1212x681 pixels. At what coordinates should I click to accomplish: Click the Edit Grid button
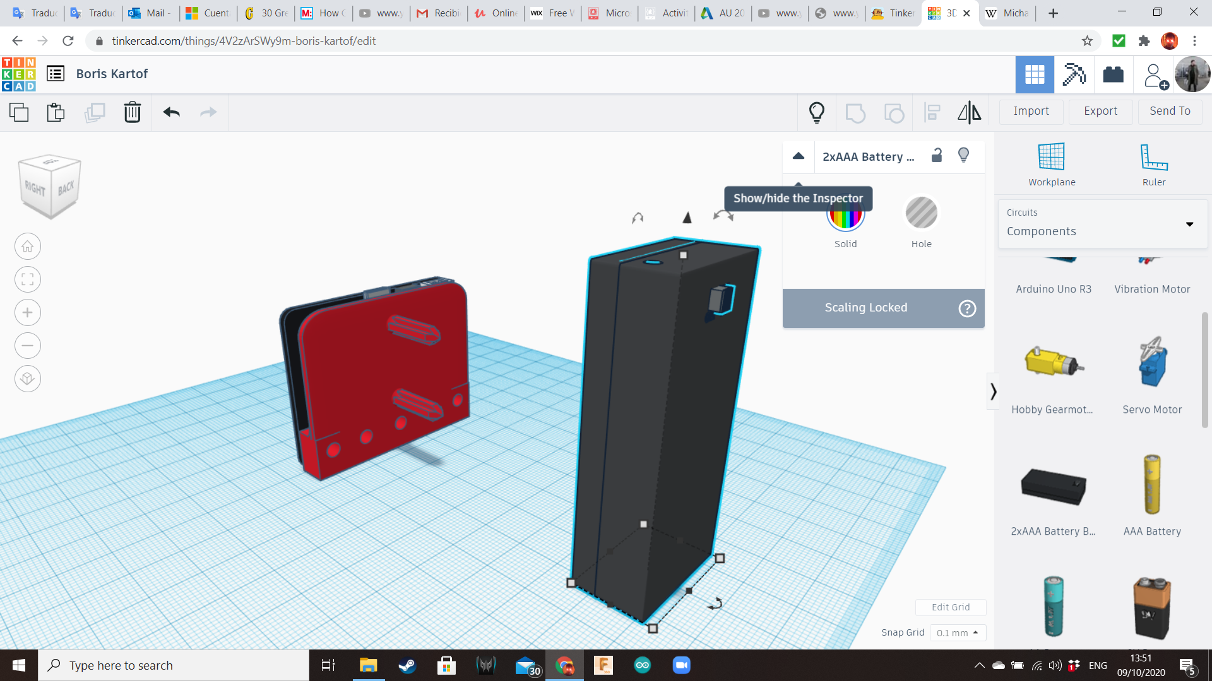tap(950, 607)
